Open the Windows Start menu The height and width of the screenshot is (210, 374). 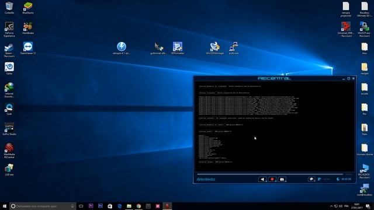(x=5, y=206)
